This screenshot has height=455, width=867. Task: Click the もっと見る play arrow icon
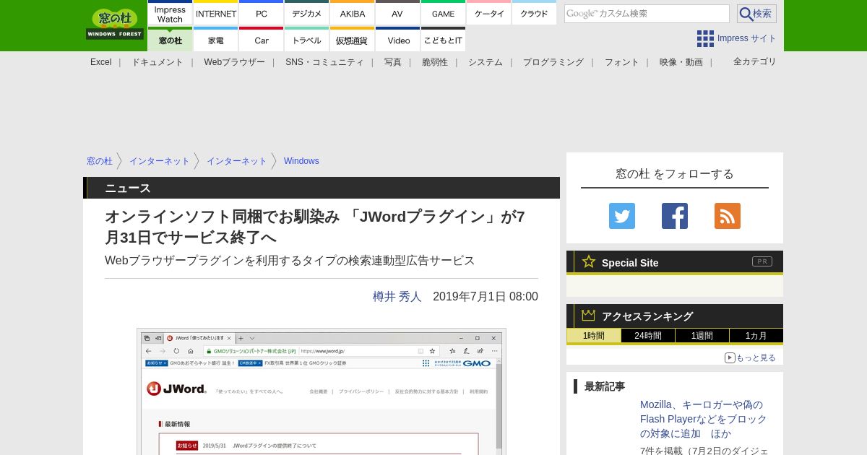coord(730,357)
